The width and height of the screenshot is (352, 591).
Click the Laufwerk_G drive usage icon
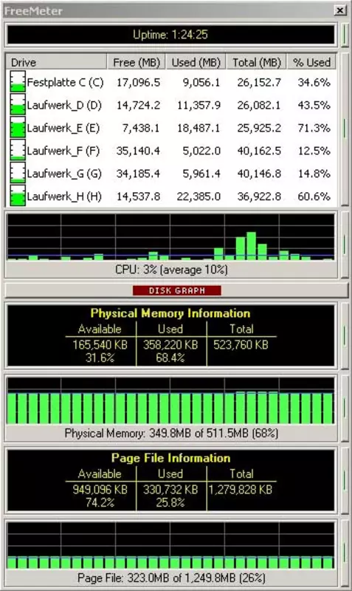18,173
